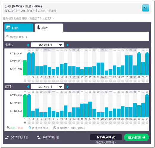
Task: Click the departing plane icon beside 2017年5月1日
Action: coord(7,137)
